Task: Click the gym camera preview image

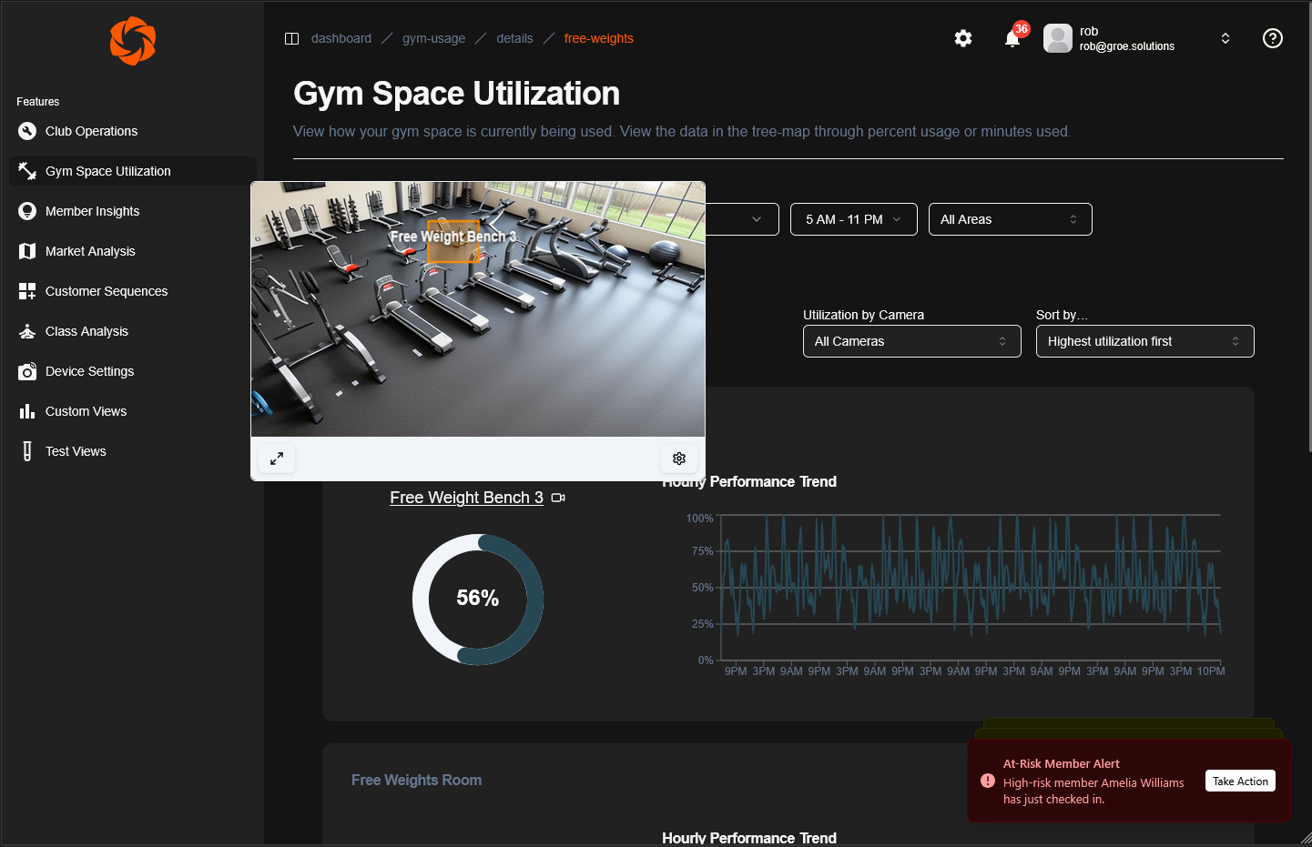Action: (x=478, y=309)
